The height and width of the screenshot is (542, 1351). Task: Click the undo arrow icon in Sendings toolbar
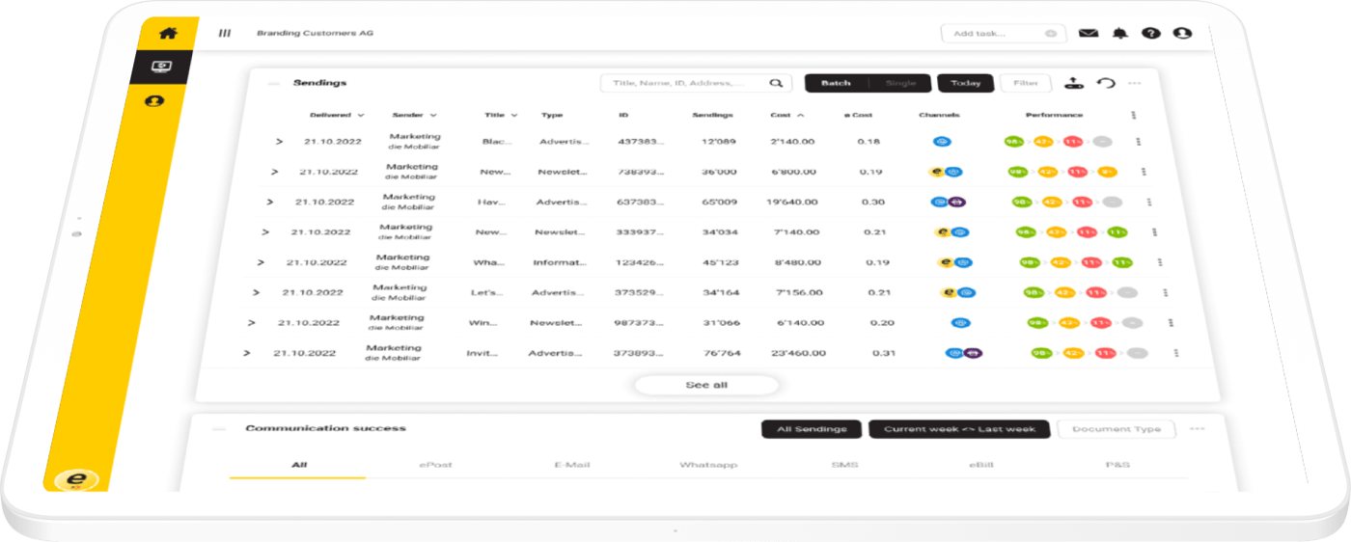coord(1107,83)
